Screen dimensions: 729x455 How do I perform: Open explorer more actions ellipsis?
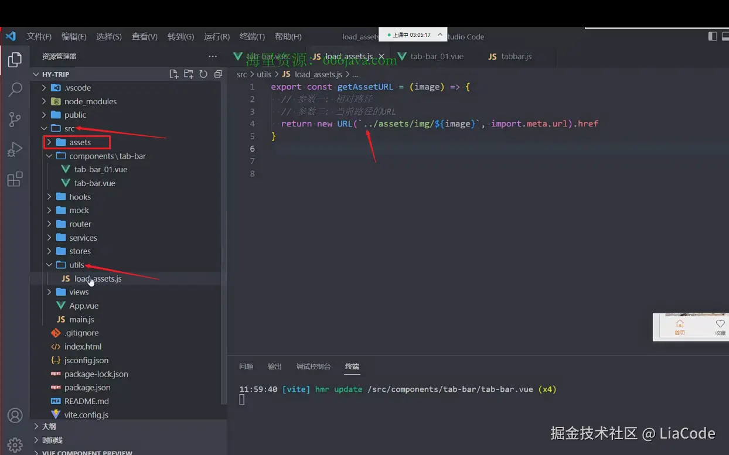coord(213,56)
